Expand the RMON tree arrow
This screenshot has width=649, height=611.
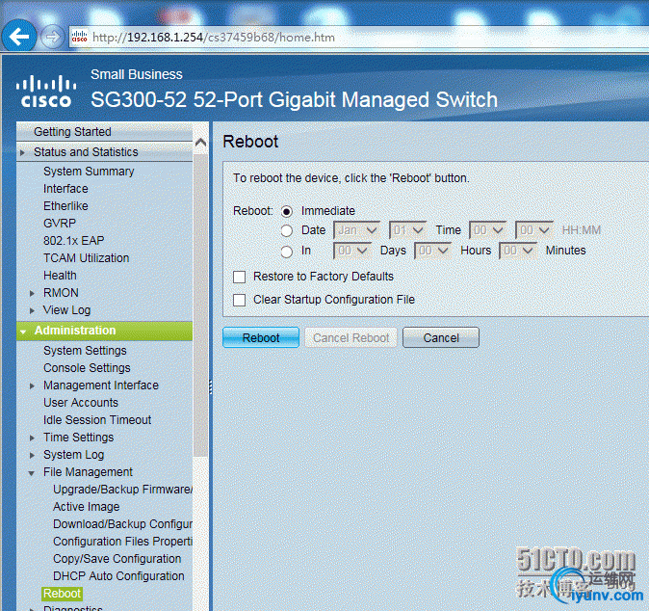pyautogui.click(x=33, y=293)
